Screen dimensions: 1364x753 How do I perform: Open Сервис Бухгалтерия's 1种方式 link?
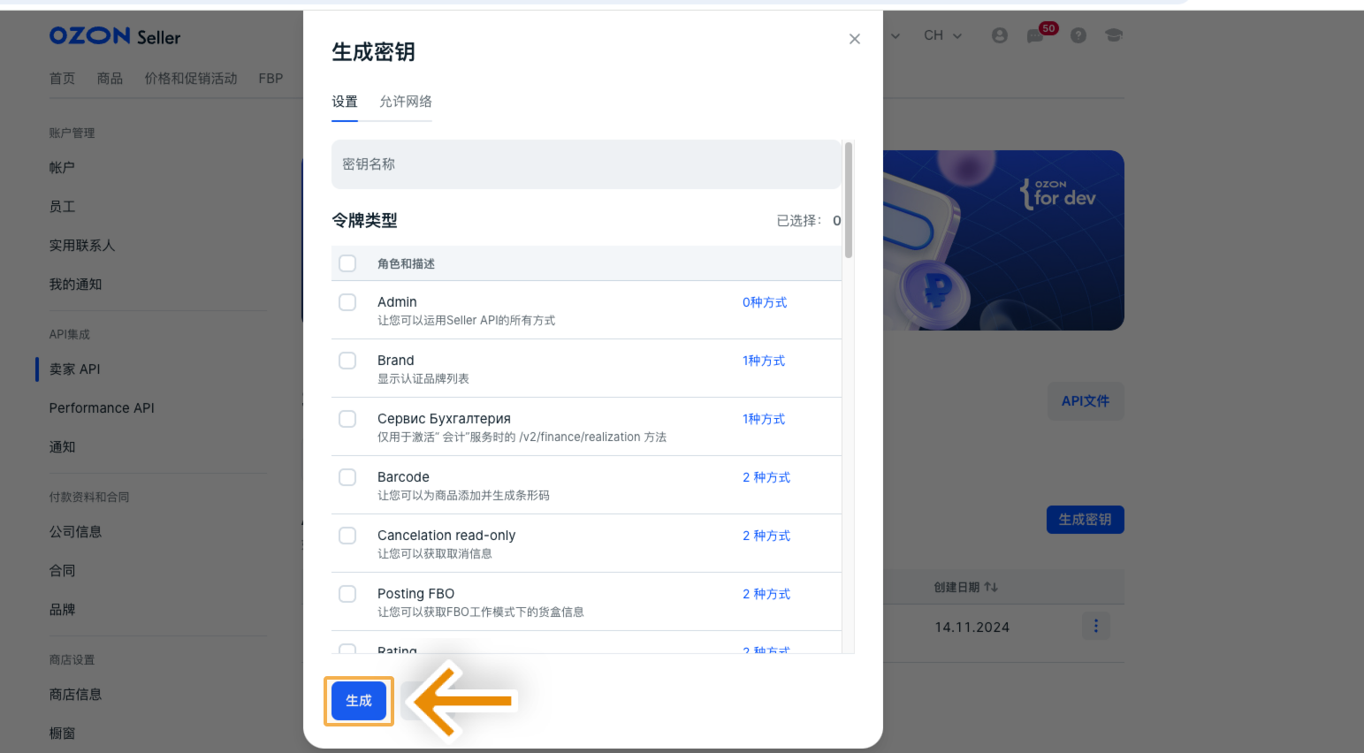tap(764, 419)
